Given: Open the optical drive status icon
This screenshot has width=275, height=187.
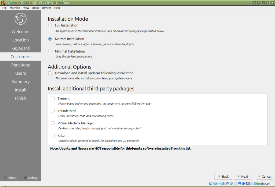Looking at the screenshot, I should pyautogui.click(x=215, y=184).
